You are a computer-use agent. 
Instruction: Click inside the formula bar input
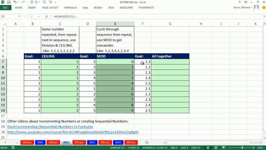[157, 17]
